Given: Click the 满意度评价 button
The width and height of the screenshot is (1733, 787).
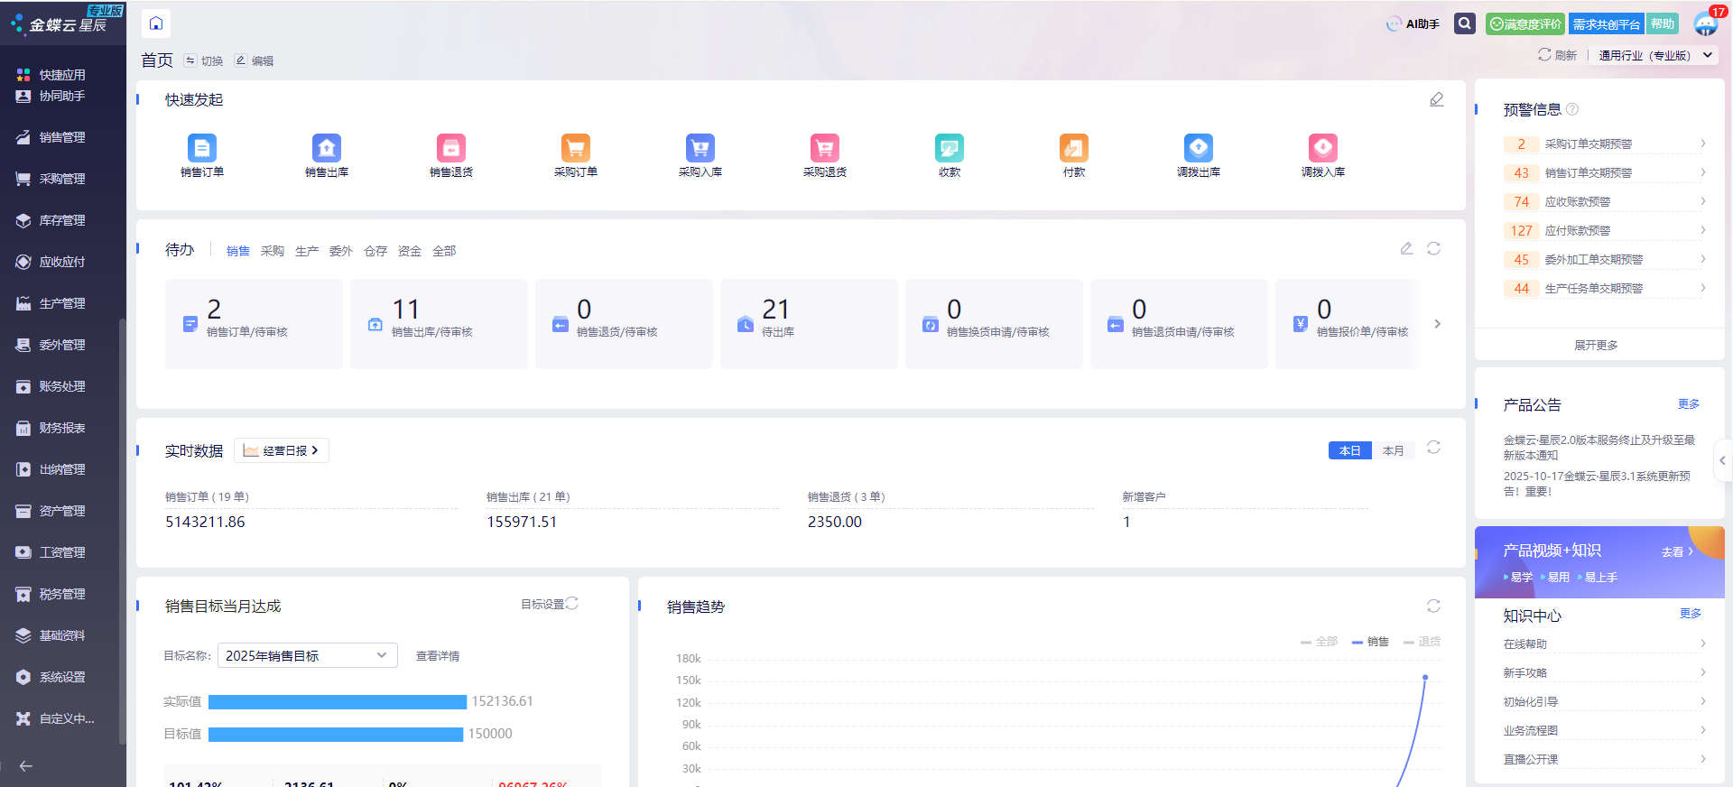Looking at the screenshot, I should (x=1524, y=24).
